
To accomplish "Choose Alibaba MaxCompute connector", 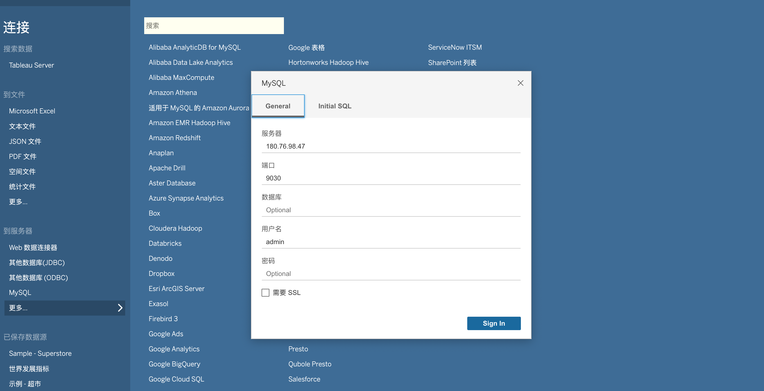I will point(181,78).
